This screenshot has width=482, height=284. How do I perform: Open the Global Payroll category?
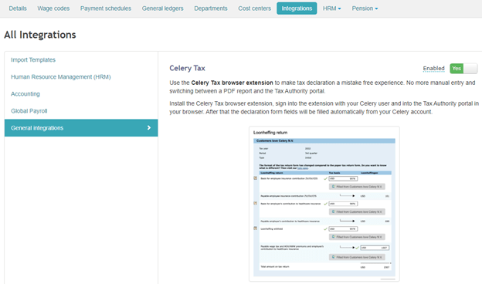pyautogui.click(x=29, y=111)
